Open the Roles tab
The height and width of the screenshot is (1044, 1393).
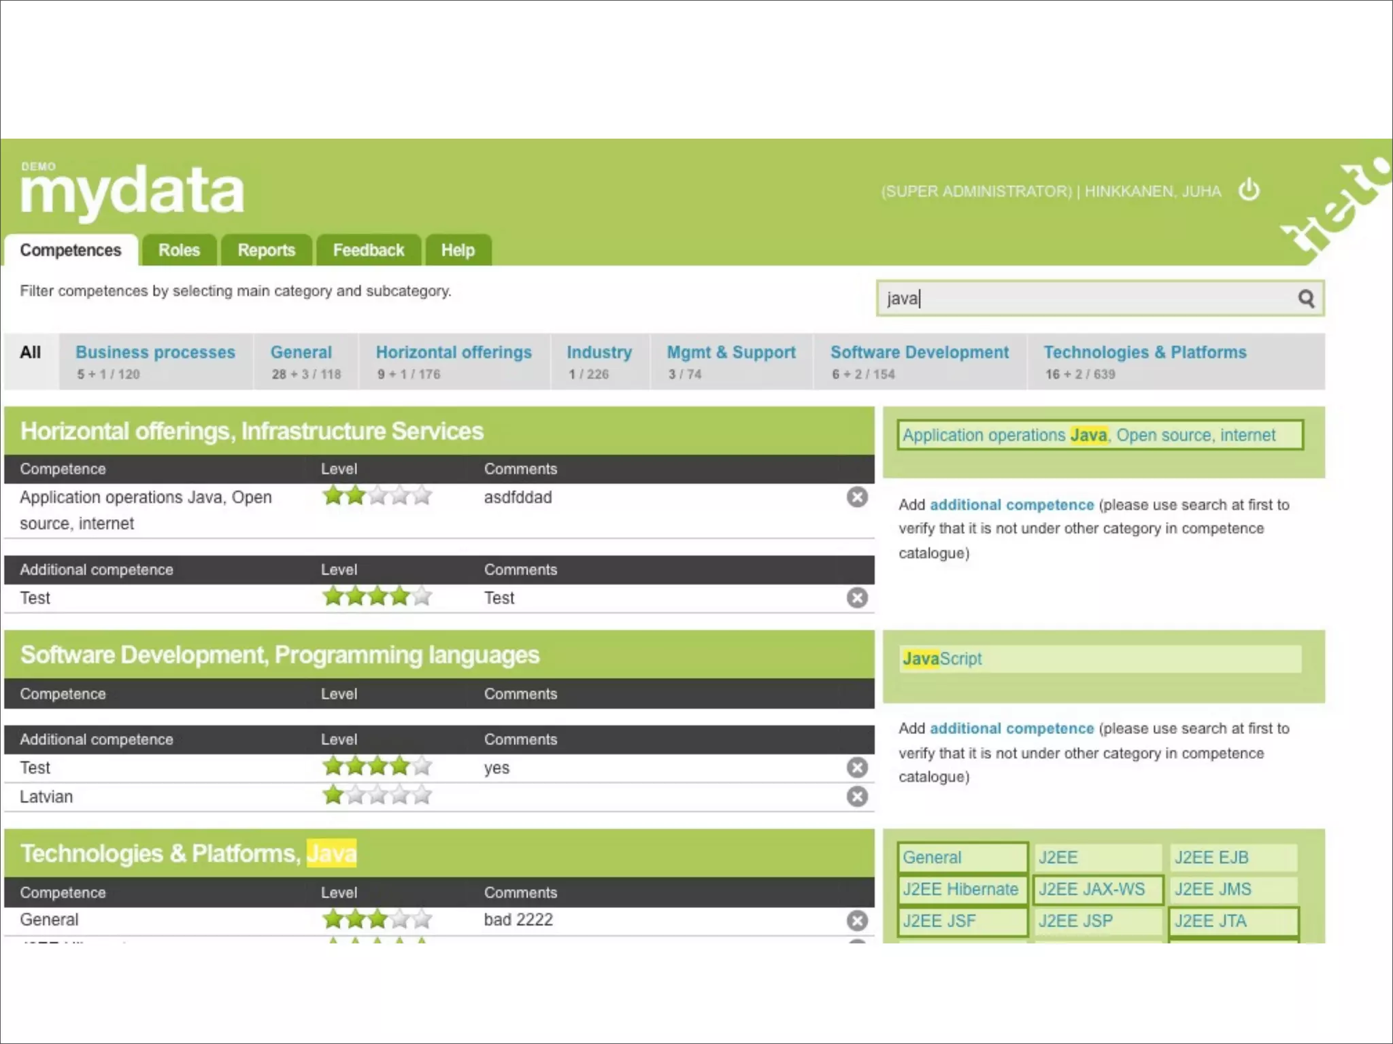pos(179,250)
